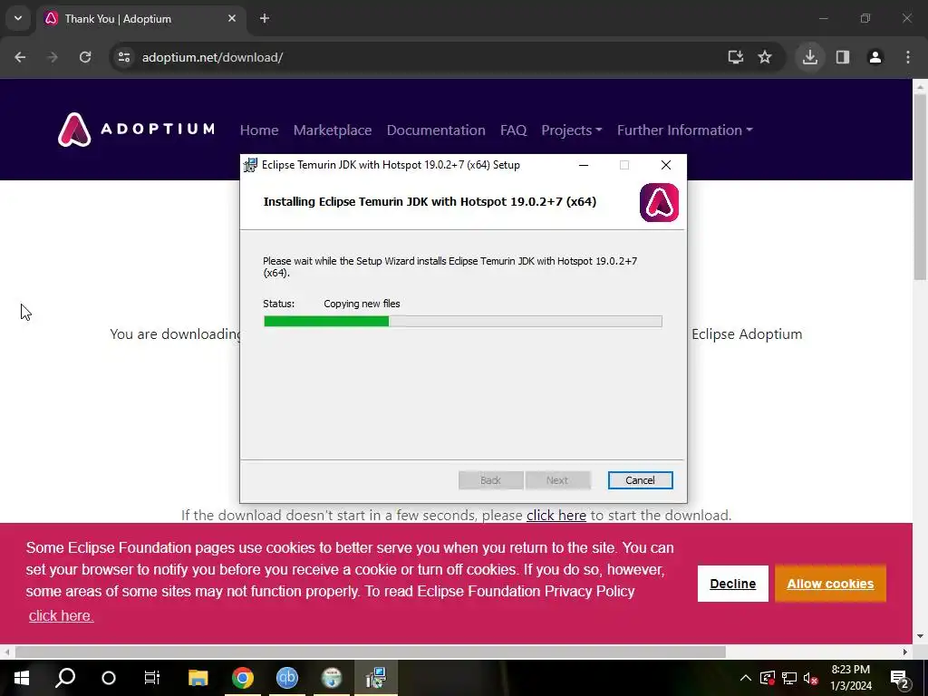Open qBittorrent taskbar icon

pyautogui.click(x=287, y=678)
